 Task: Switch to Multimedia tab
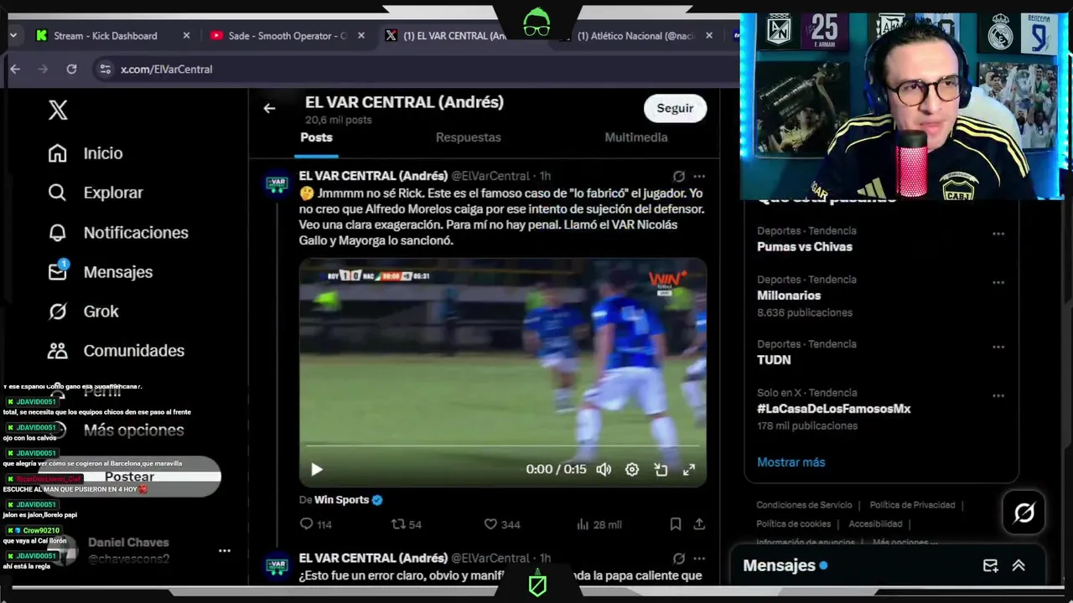636,137
